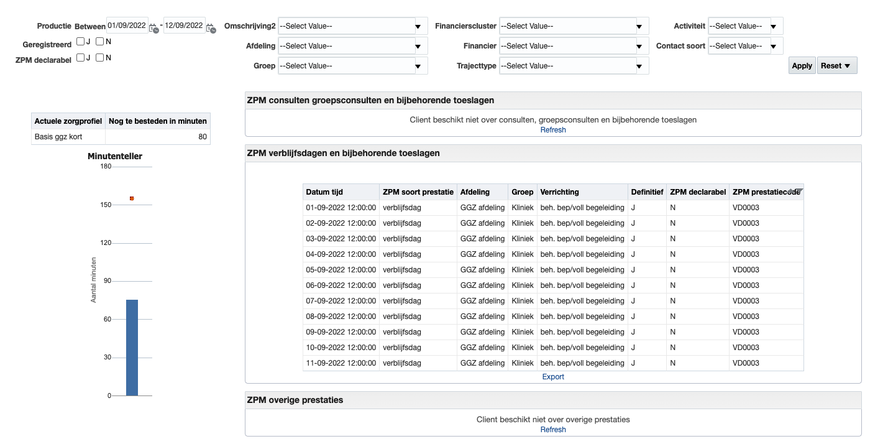Viewport: 888px width, 444px height.
Task: Expand the Afdeling select list
Action: coord(352,46)
